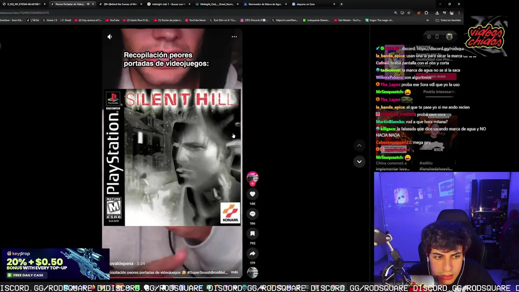The width and height of the screenshot is (519, 292).
Task: Open the Home / X bookmark
Action: point(50,20)
